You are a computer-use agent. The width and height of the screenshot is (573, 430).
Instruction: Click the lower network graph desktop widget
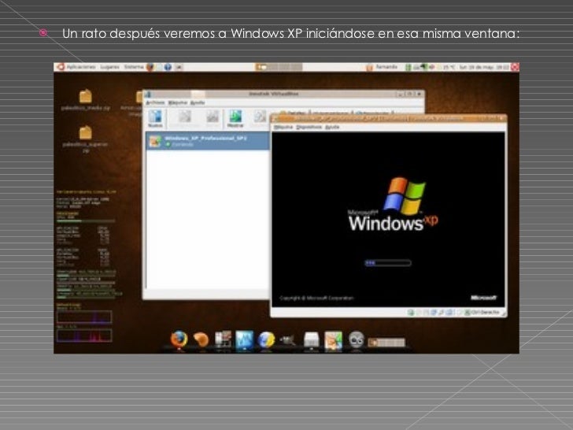[x=84, y=336]
